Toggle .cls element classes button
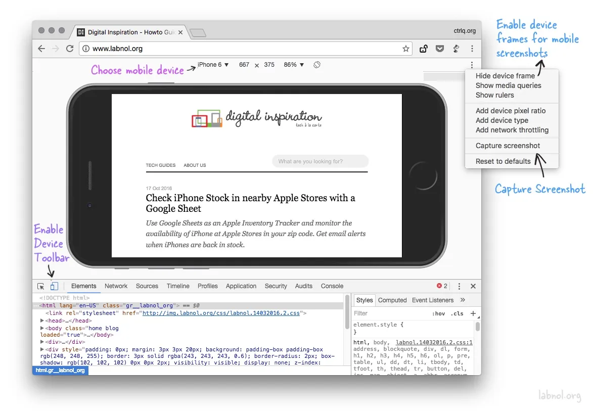 click(x=457, y=313)
